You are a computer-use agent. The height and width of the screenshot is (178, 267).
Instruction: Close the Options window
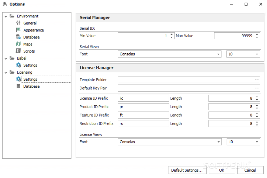(261, 4)
